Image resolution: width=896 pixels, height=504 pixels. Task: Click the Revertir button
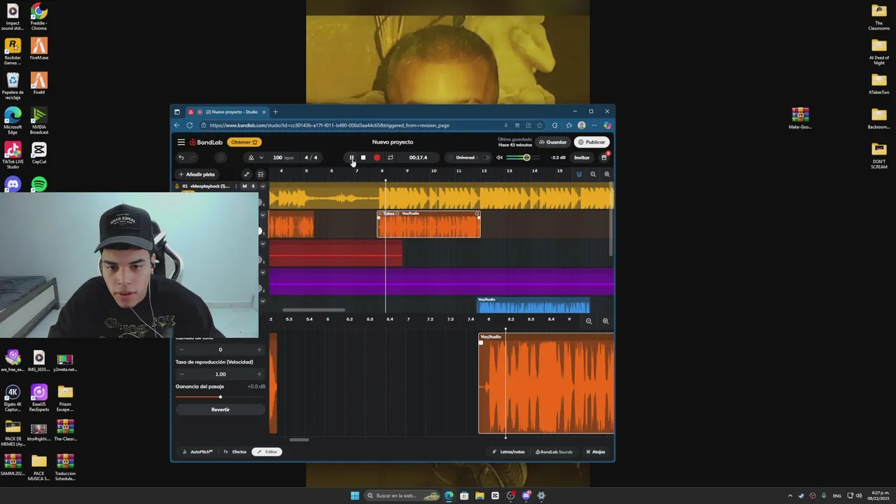[x=220, y=409]
